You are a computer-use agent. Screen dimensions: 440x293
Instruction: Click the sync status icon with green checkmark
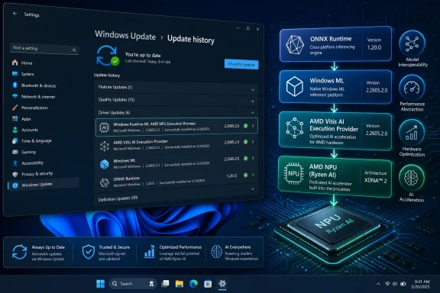click(108, 56)
